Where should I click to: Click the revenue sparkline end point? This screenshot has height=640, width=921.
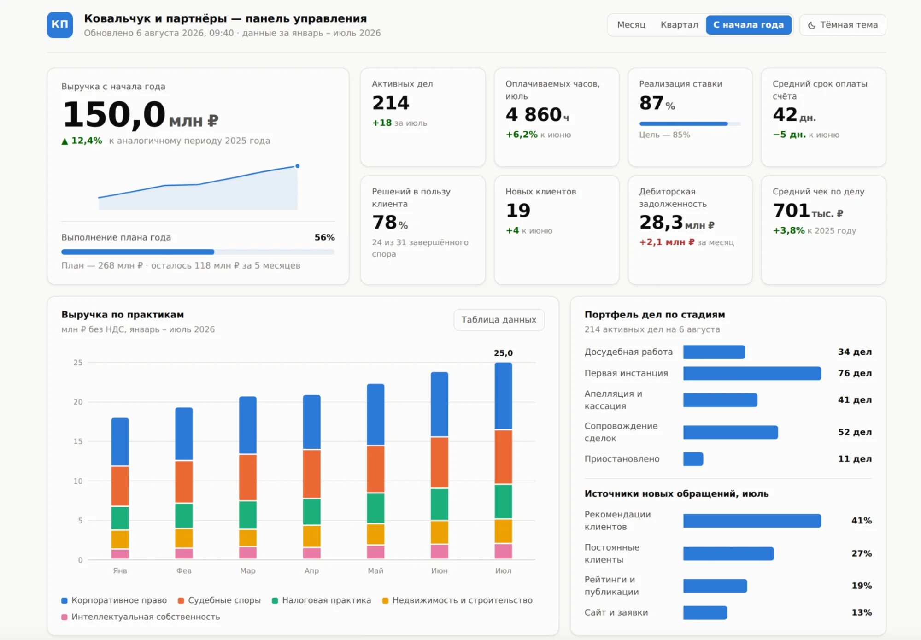click(x=298, y=166)
